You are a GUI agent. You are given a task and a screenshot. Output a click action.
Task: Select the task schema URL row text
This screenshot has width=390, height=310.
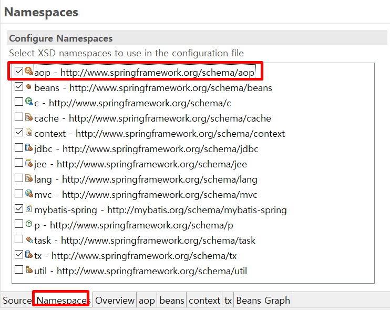tap(145, 241)
